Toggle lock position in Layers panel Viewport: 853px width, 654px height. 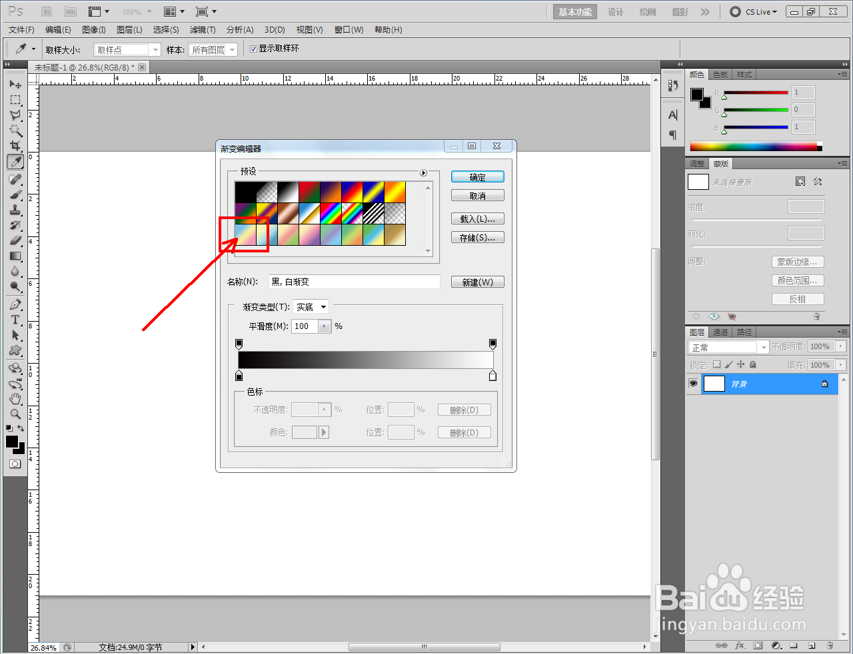click(x=740, y=364)
